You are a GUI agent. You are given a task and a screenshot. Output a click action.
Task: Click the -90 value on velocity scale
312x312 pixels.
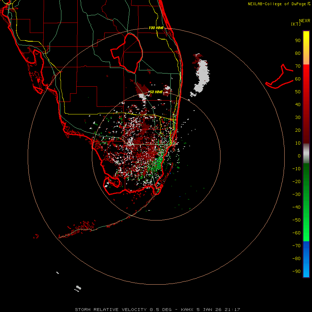coord(296,271)
